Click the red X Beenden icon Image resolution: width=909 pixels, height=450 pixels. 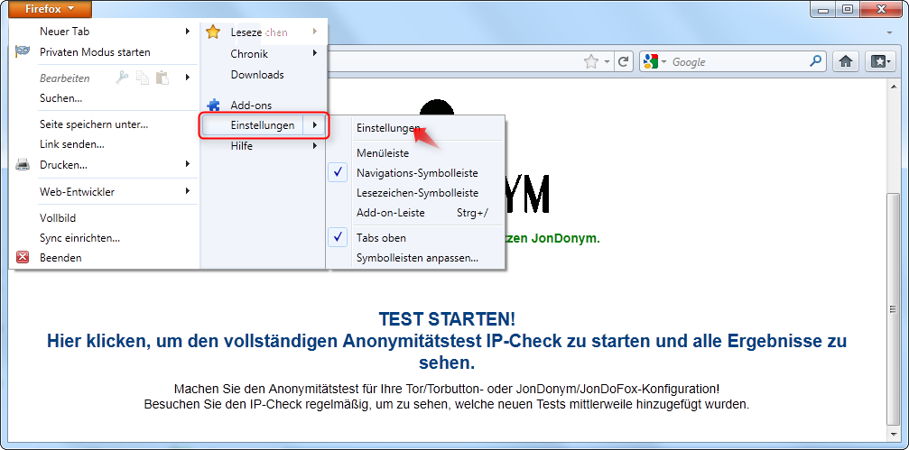(23, 257)
